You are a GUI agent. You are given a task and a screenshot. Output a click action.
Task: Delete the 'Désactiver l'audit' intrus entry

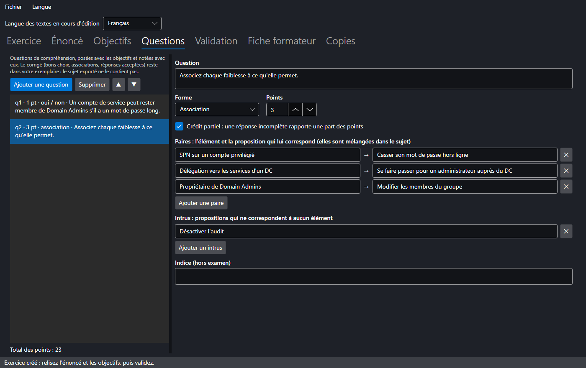(566, 231)
